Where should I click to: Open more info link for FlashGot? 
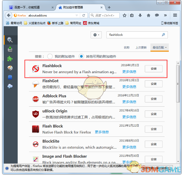pos(129,87)
